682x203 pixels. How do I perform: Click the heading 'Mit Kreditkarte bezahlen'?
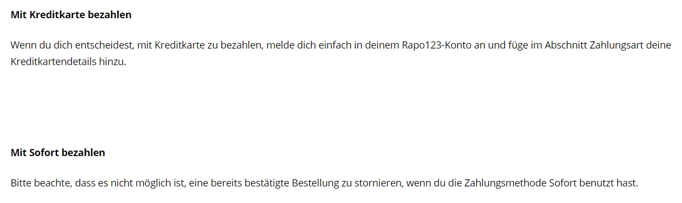(x=71, y=15)
